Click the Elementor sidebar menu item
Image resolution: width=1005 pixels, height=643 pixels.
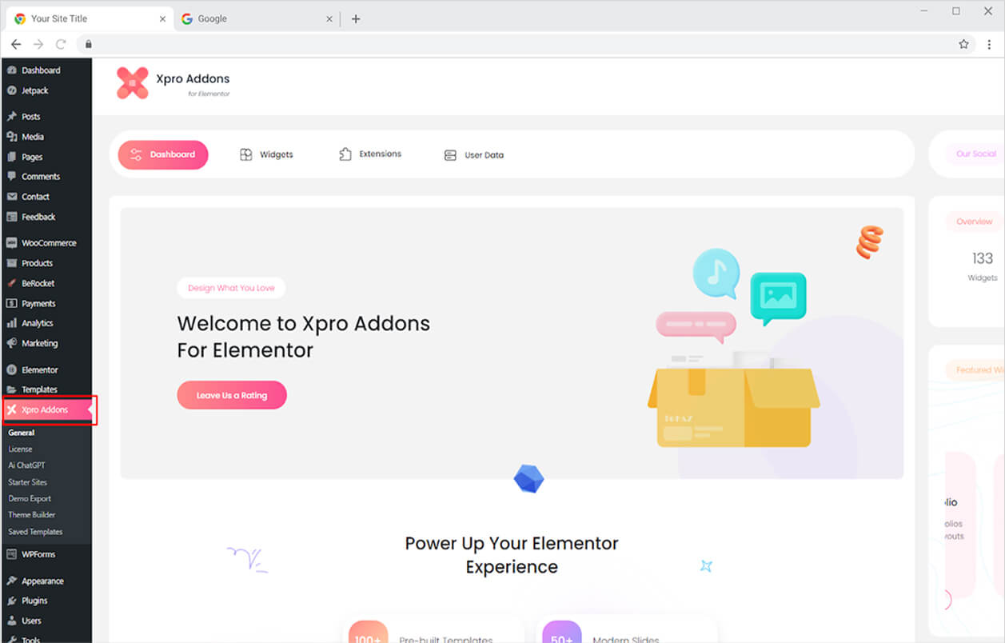click(x=39, y=370)
